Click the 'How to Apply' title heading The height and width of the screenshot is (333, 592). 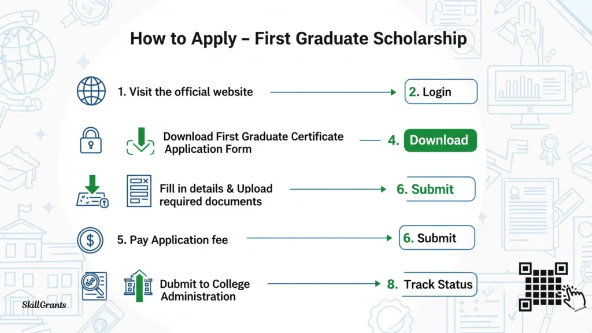pyautogui.click(x=298, y=39)
